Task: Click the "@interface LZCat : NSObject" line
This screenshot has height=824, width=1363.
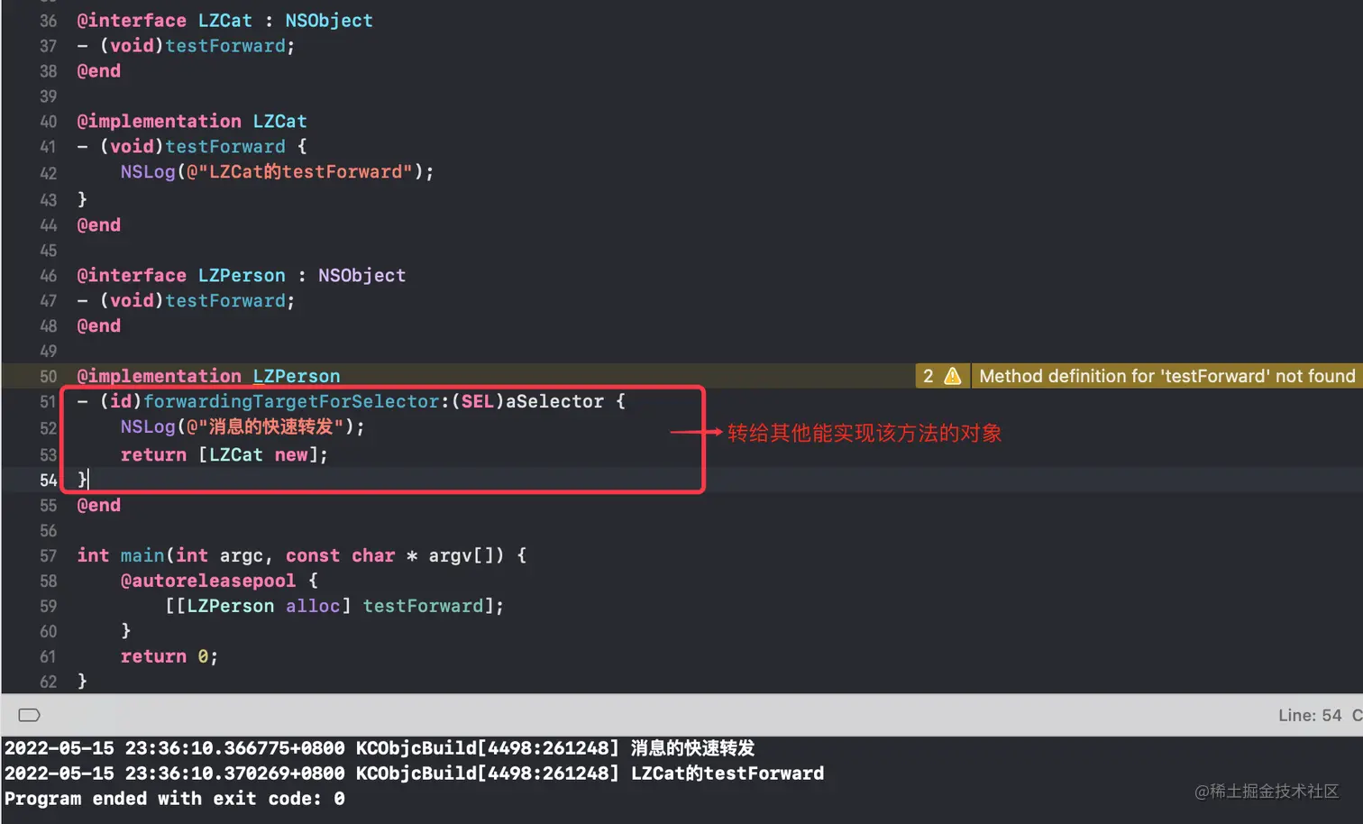Action: coord(224,21)
